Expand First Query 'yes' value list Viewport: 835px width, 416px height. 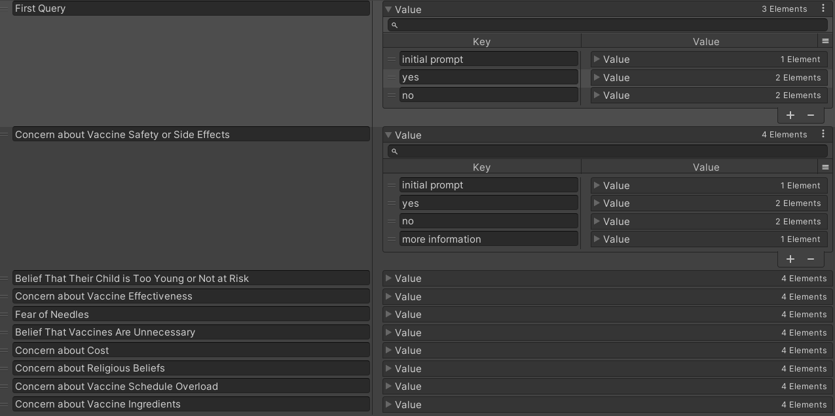[597, 77]
